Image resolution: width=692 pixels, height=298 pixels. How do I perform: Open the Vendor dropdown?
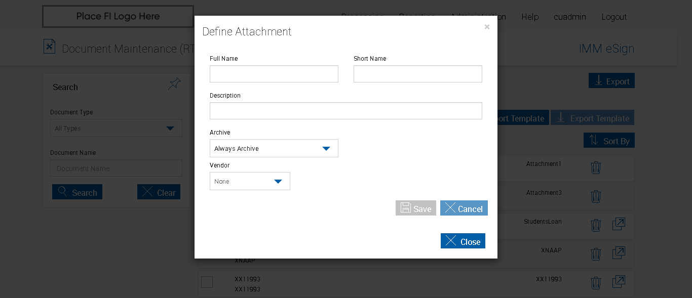[250, 181]
